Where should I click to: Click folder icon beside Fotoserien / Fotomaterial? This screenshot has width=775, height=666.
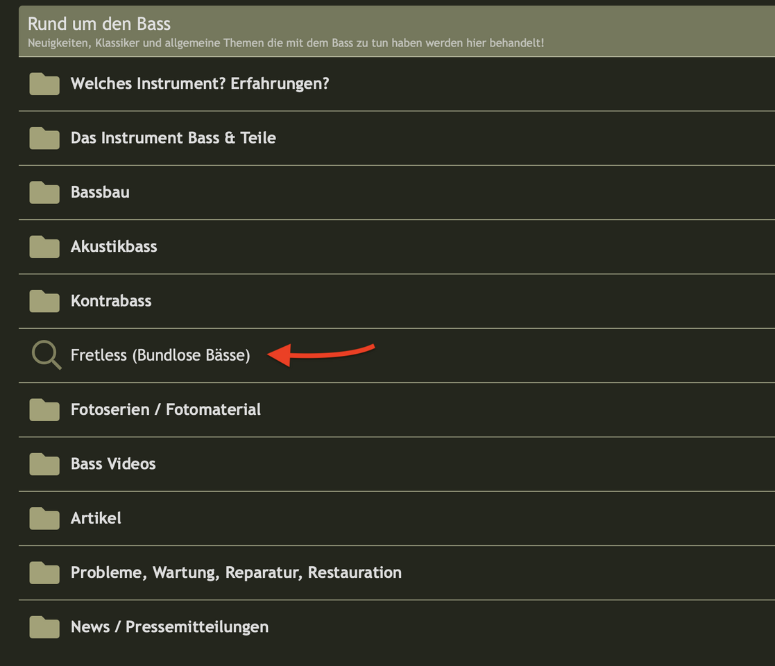tap(44, 409)
